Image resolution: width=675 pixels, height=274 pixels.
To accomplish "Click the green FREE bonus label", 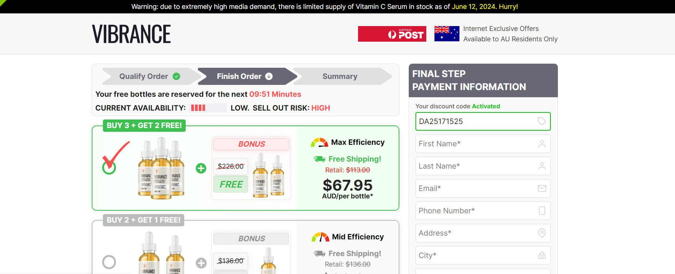I will (231, 184).
